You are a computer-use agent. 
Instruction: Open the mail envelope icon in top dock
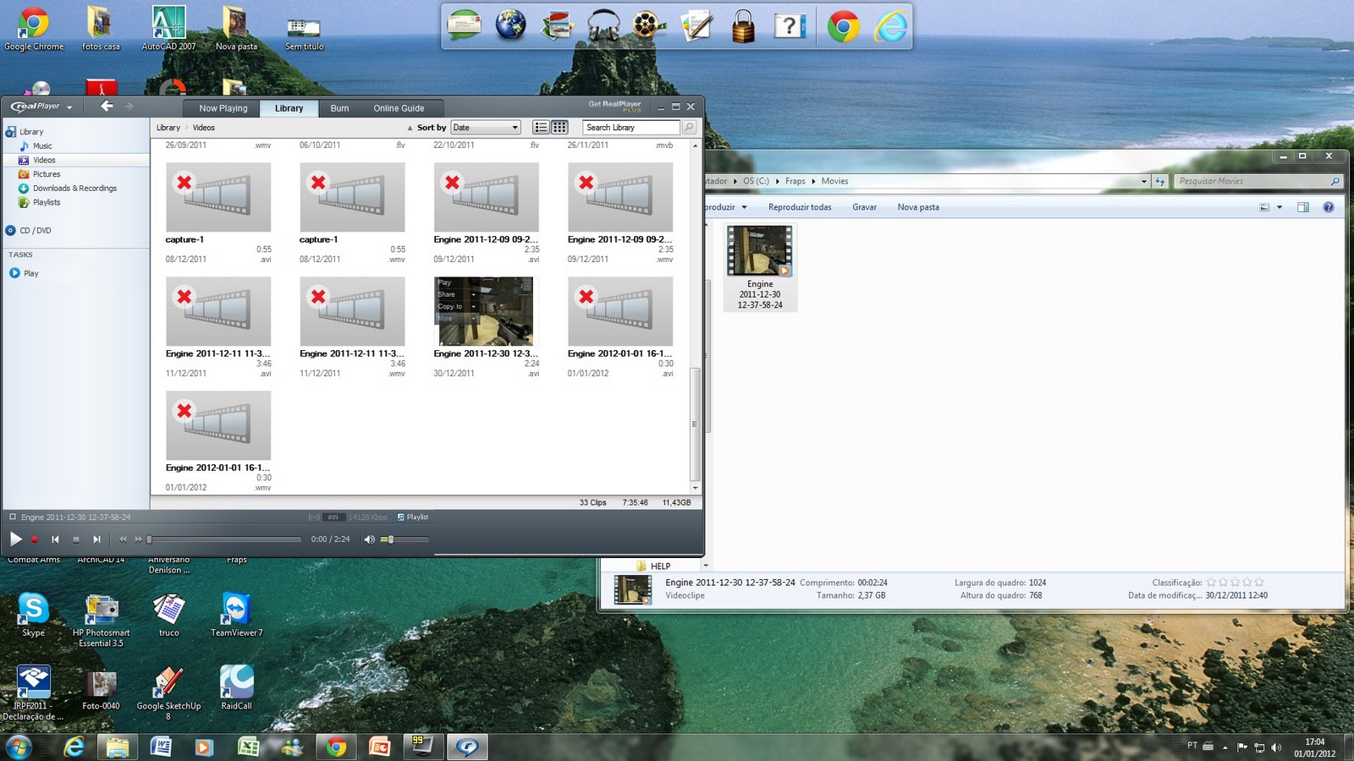coord(465,25)
